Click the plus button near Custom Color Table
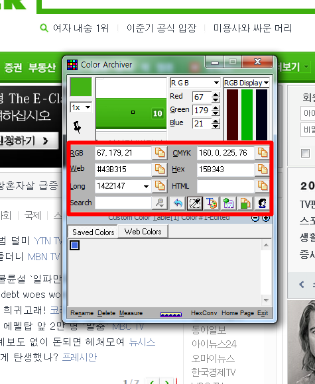Screen dimensions: 315x384 click(266, 218)
